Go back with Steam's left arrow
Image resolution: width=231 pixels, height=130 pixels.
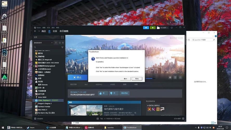[35, 31]
